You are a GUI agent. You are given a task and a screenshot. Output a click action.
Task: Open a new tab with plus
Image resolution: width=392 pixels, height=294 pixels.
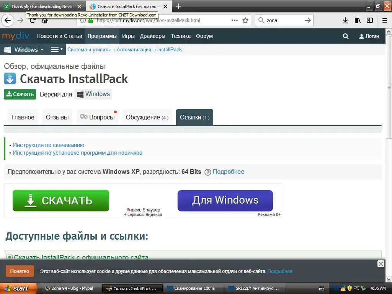point(178,6)
